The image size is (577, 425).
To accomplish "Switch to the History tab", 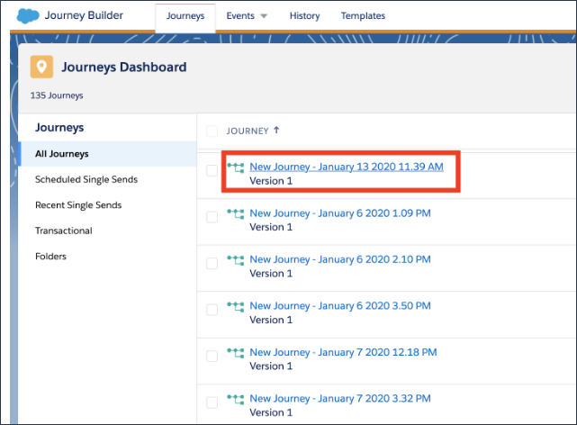I will (x=304, y=16).
